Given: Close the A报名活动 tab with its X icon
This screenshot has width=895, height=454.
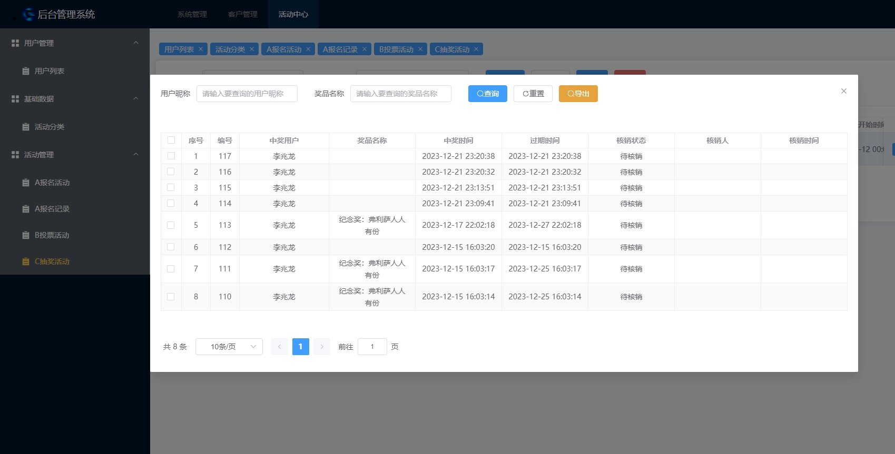Looking at the screenshot, I should (x=308, y=49).
